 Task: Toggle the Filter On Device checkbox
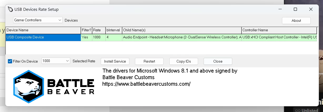(x=10, y=61)
